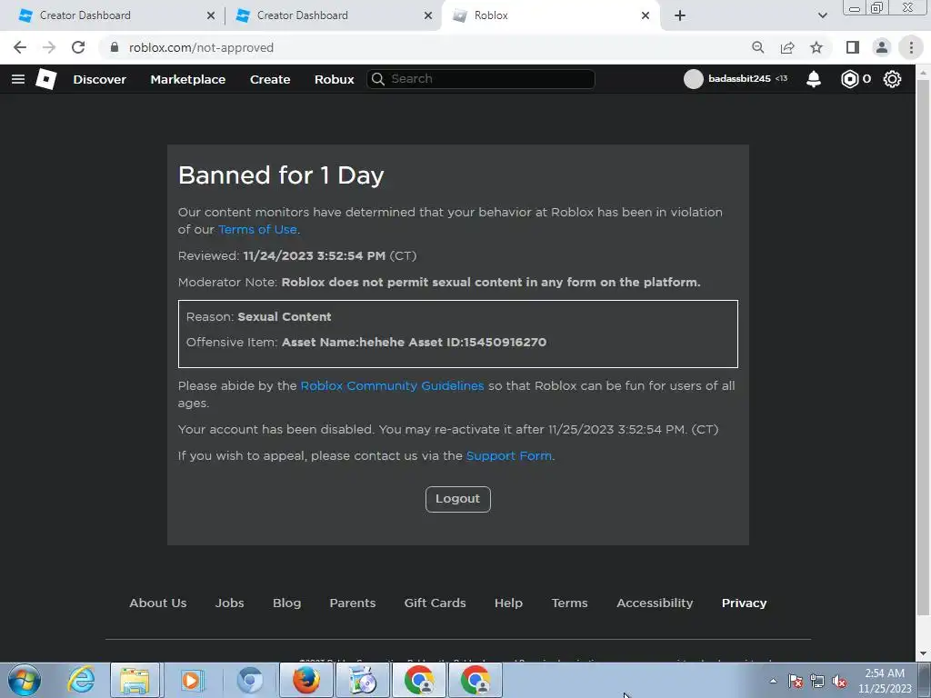Show hidden tray icons arrow
Viewport: 931px width, 698px height.
click(x=773, y=682)
